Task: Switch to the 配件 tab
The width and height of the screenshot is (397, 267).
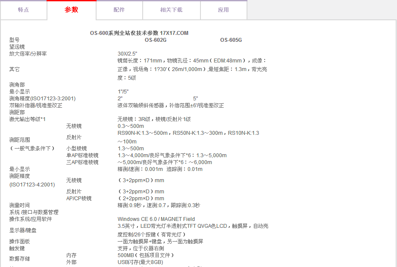Action: point(119,10)
